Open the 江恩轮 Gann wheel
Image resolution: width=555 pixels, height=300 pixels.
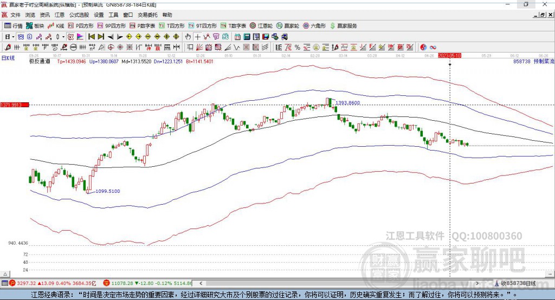point(261,26)
